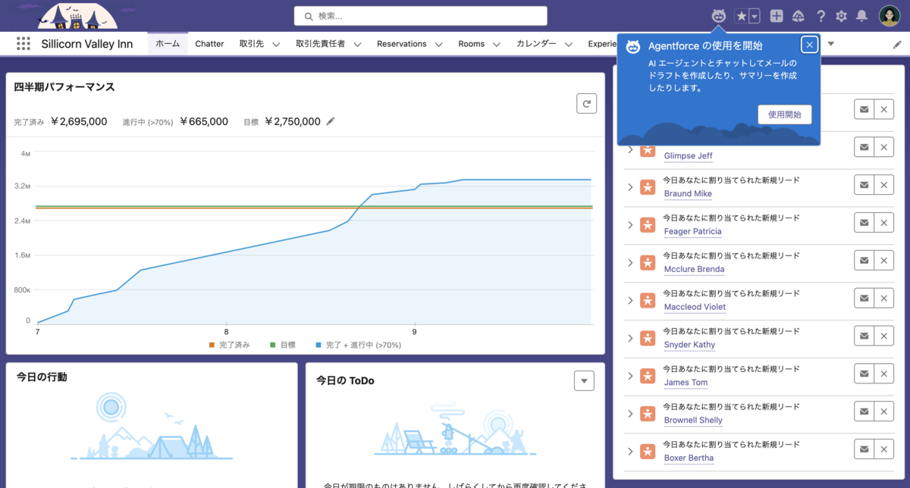Open the カレンダー tab
This screenshot has height=488, width=910.
coord(536,44)
